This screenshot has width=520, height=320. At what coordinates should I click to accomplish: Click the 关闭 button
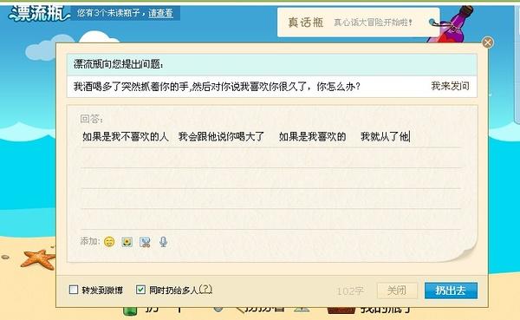(397, 291)
